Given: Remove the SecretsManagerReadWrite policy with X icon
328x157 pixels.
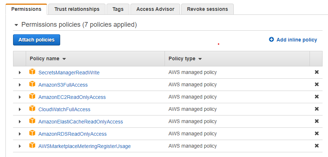Looking at the screenshot, I should pos(316,72).
